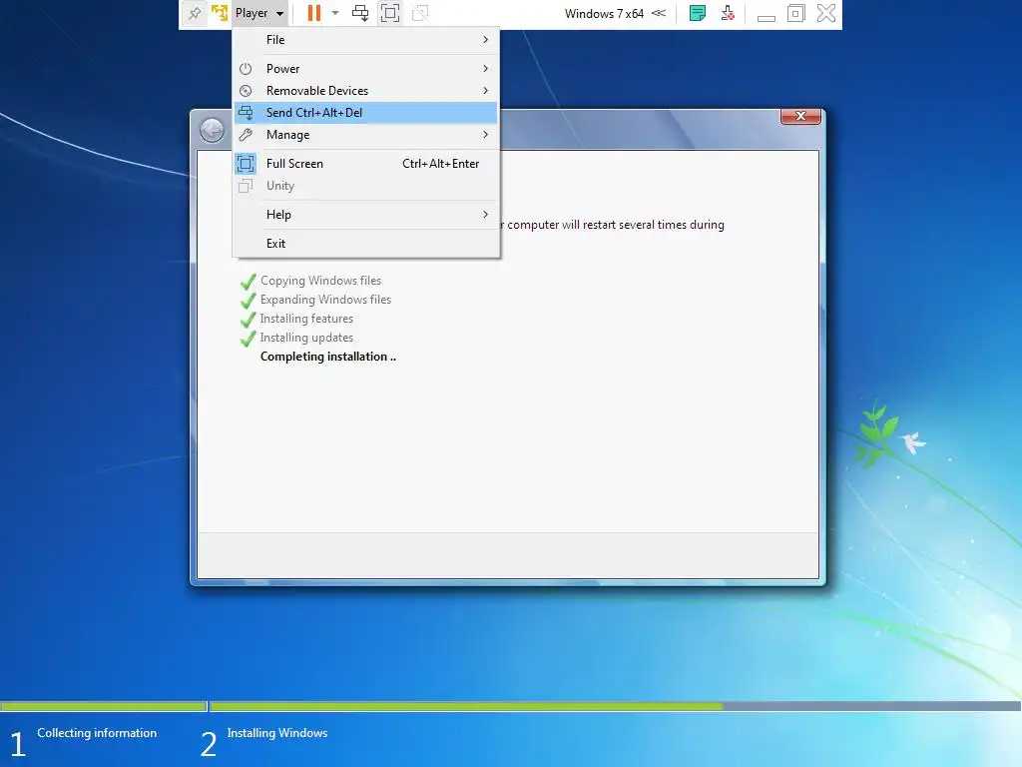Click the pin toolbar icon

pyautogui.click(x=195, y=13)
